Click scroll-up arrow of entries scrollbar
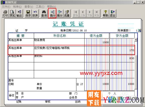145x107 pixels. coord(136,39)
